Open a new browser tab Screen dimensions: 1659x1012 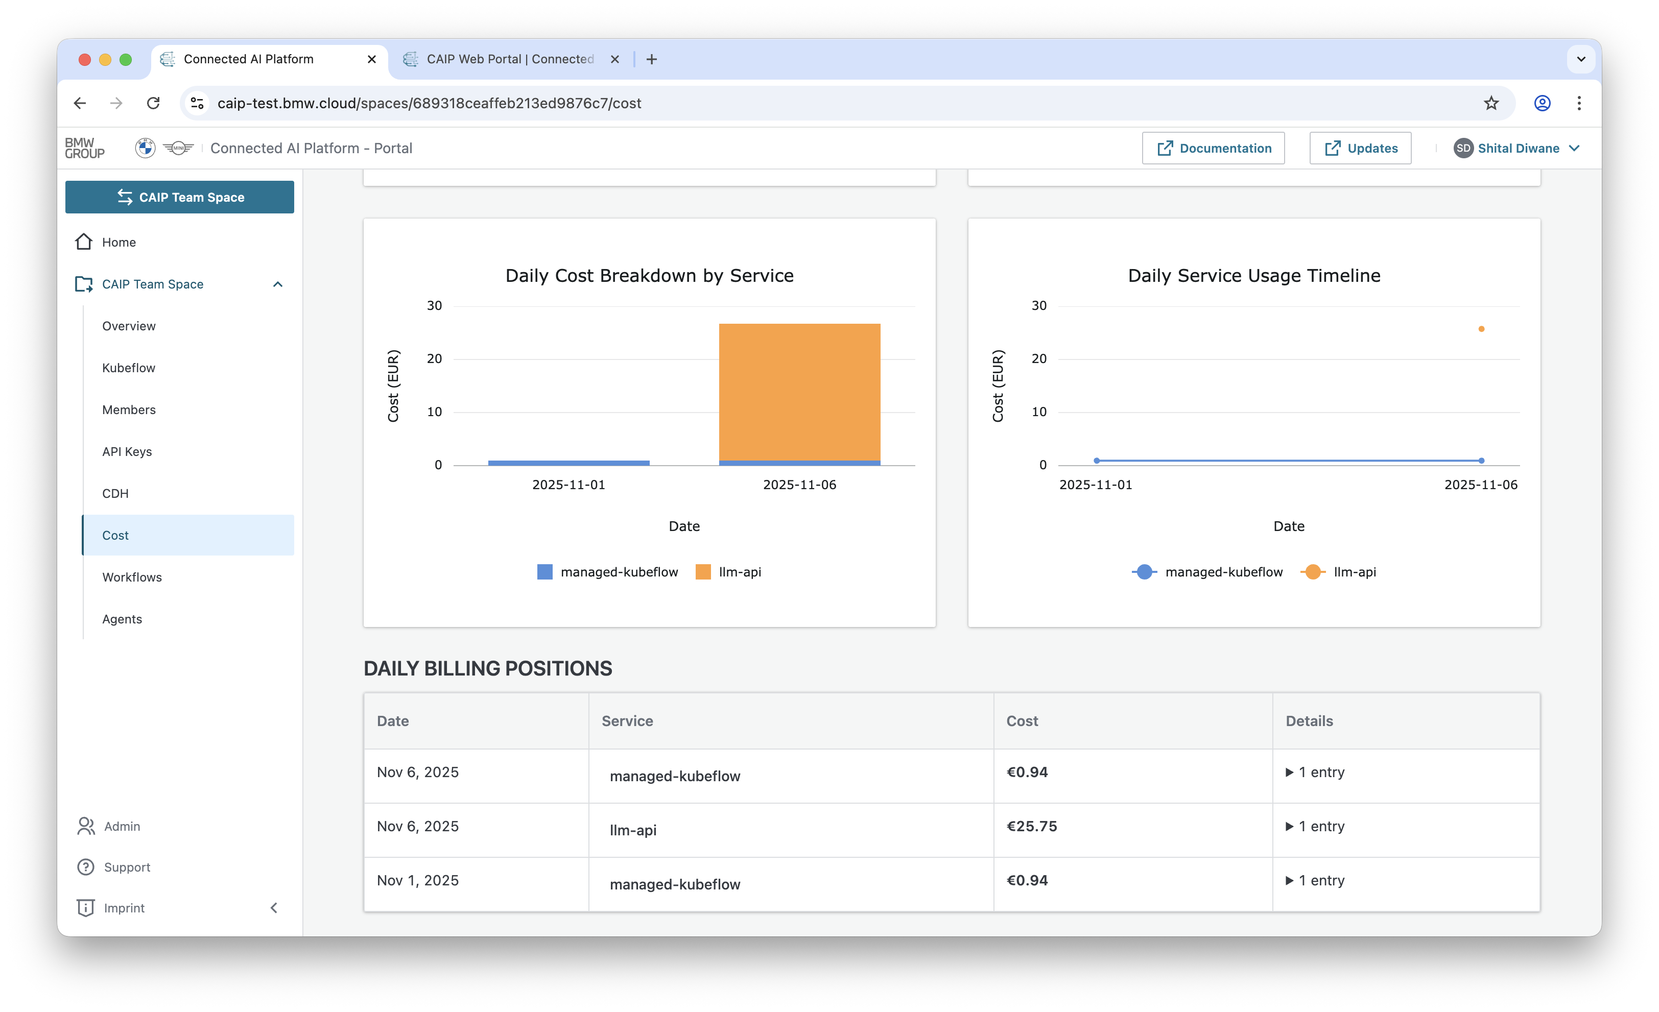point(652,59)
